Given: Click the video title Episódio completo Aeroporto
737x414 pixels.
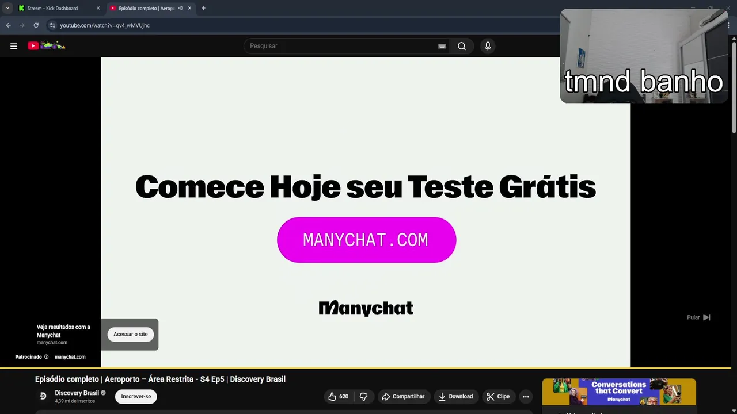Looking at the screenshot, I should [x=160, y=379].
